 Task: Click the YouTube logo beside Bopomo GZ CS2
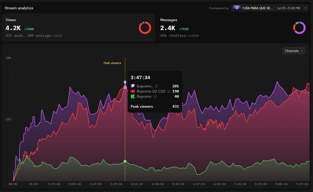[x=133, y=91]
